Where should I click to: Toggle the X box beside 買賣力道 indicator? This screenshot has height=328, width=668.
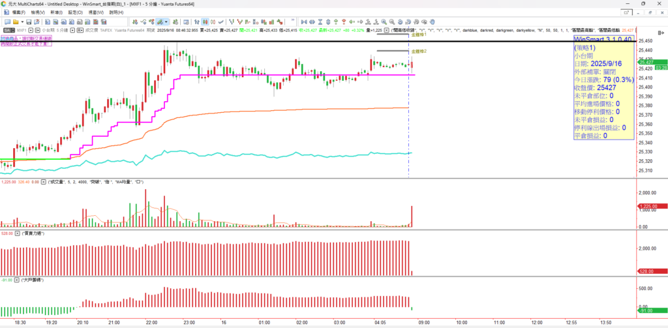pos(18,233)
